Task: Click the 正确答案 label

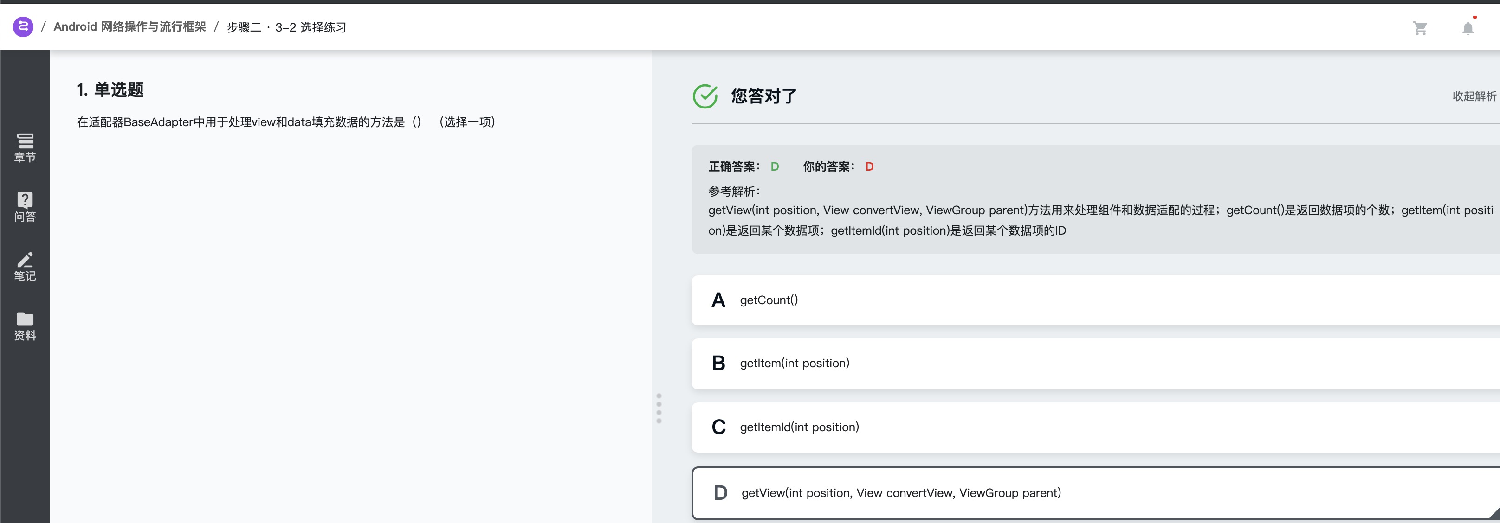Action: pyautogui.click(x=734, y=166)
